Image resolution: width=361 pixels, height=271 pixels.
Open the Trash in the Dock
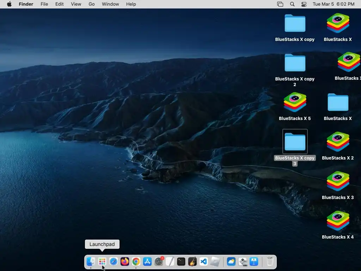point(270,261)
